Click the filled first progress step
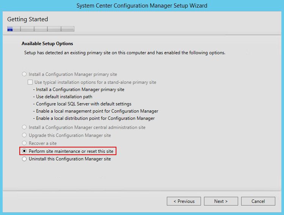This screenshot has height=215, width=284. coord(14,29)
